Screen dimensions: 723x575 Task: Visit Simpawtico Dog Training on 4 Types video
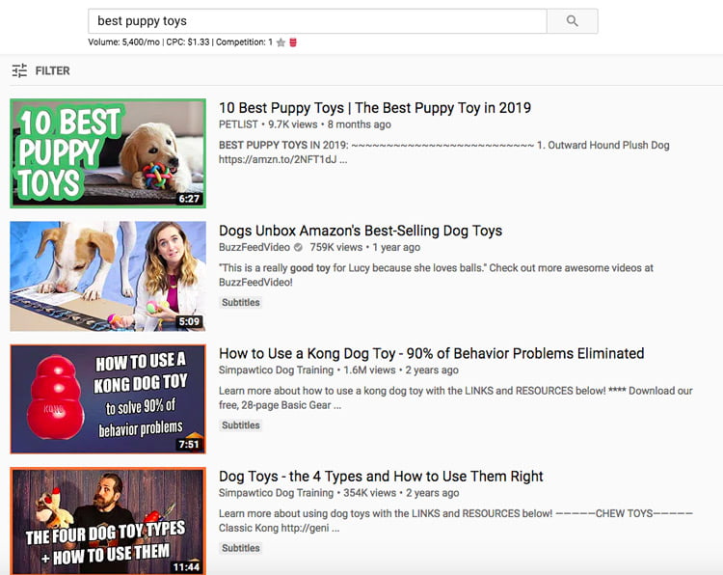pos(277,493)
